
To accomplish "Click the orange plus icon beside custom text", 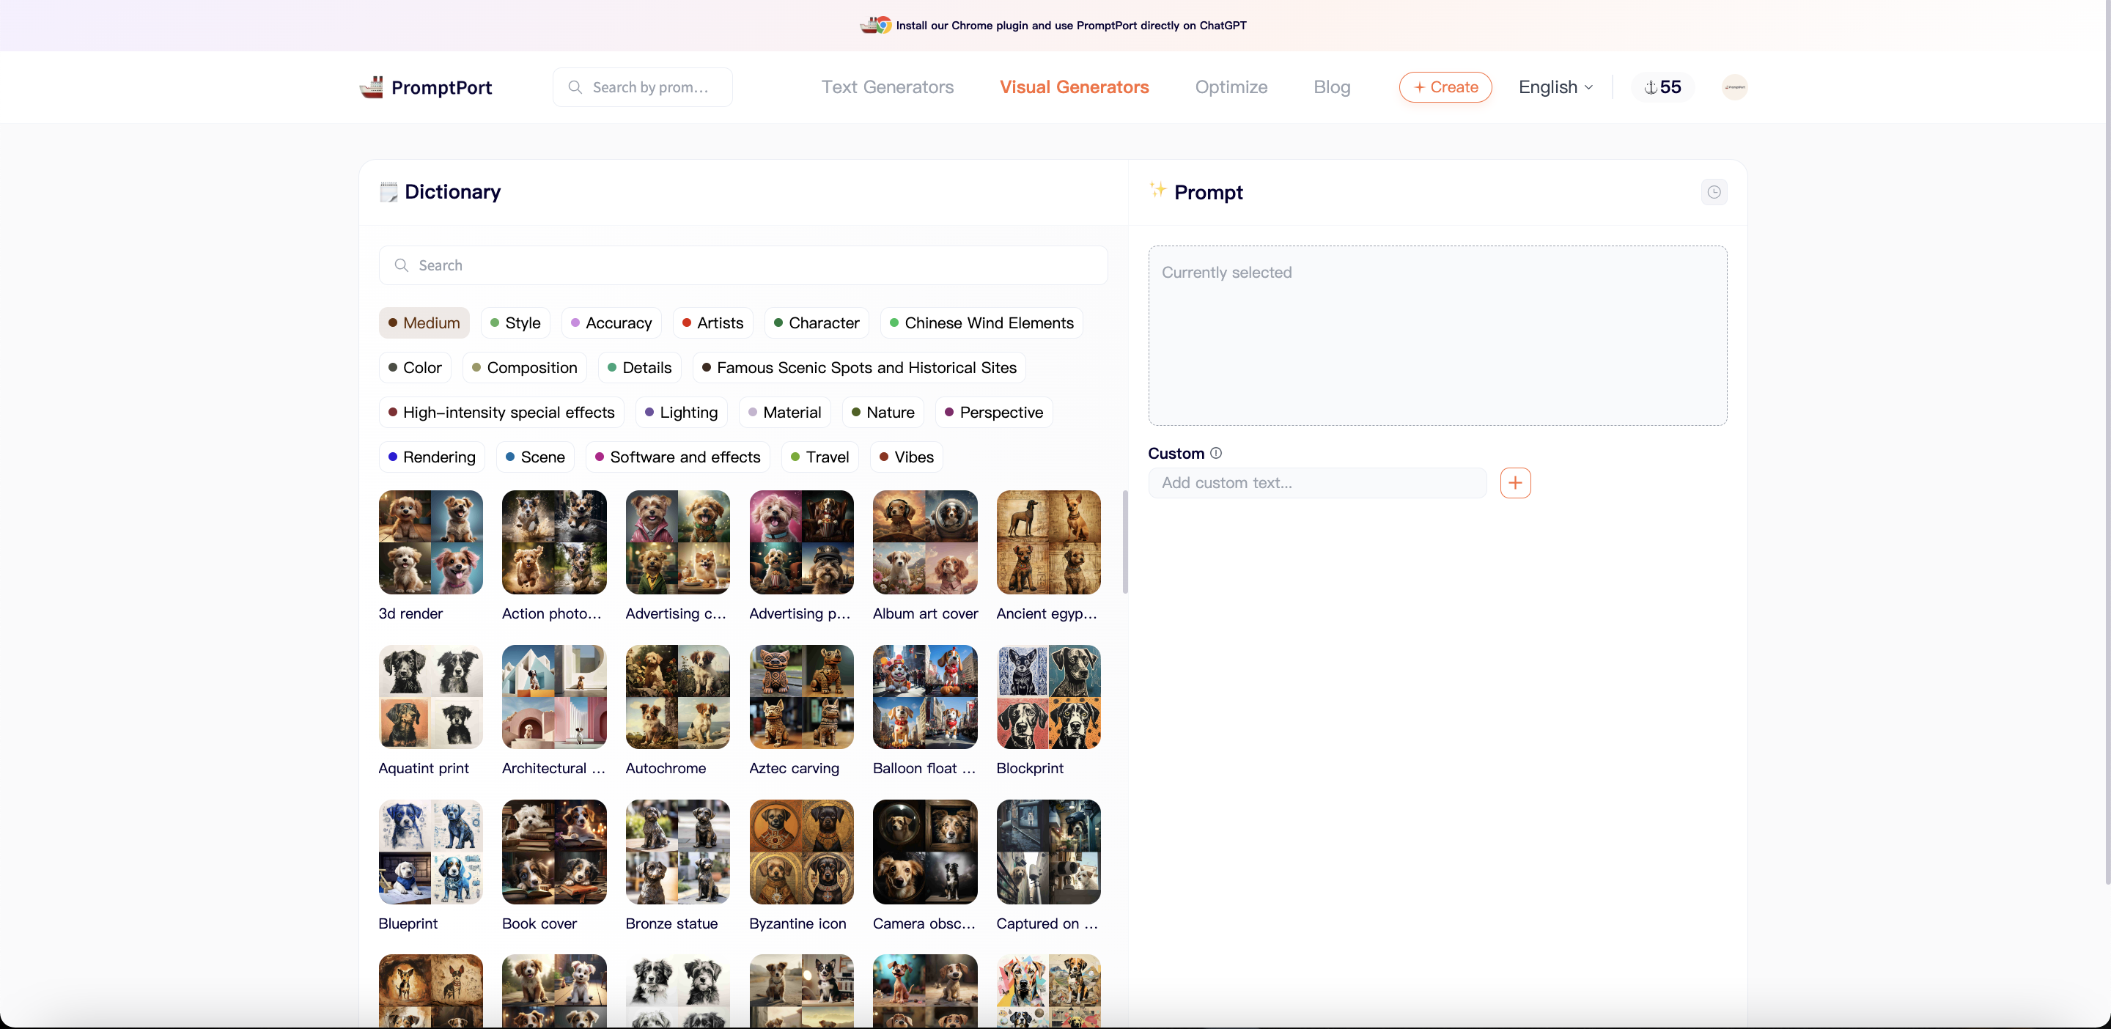I will point(1515,482).
